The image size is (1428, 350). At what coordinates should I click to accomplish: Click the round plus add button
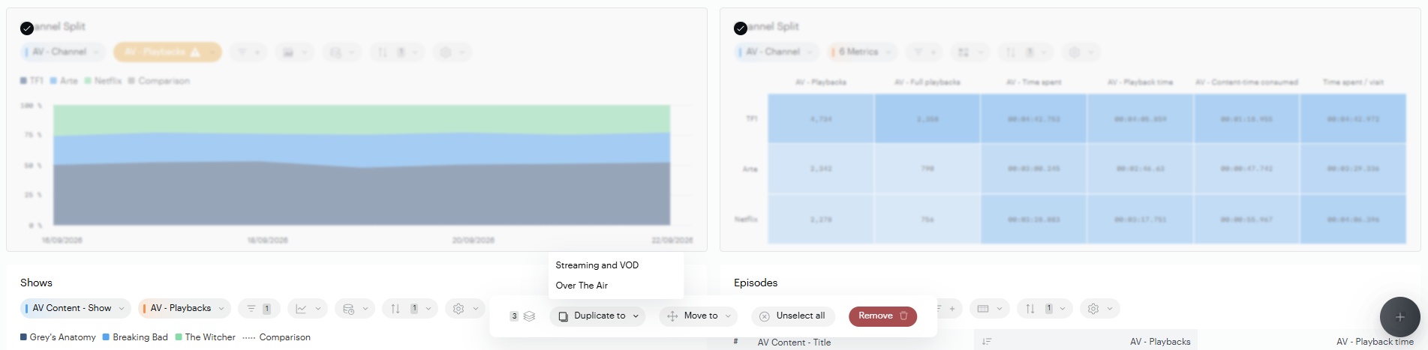tap(1399, 317)
